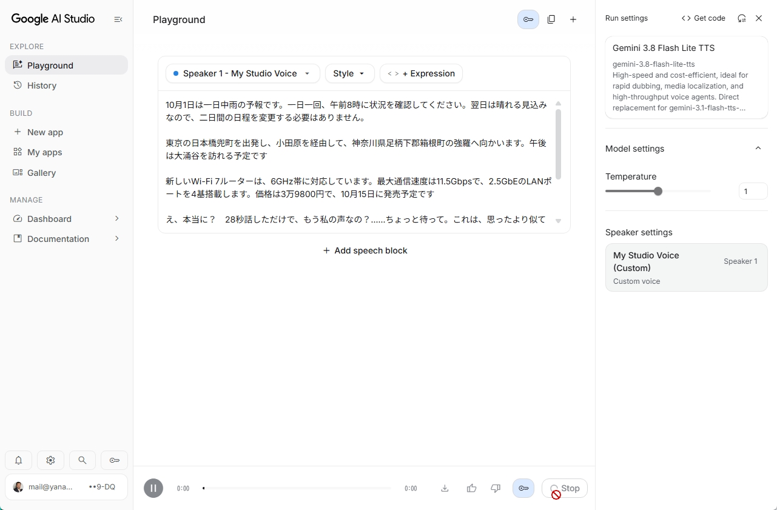Open settings gear in sidebar footer
The width and height of the screenshot is (777, 510).
click(x=50, y=460)
